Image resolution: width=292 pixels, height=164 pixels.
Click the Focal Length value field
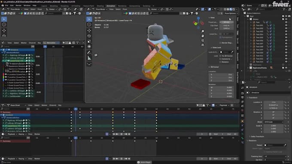226,22
